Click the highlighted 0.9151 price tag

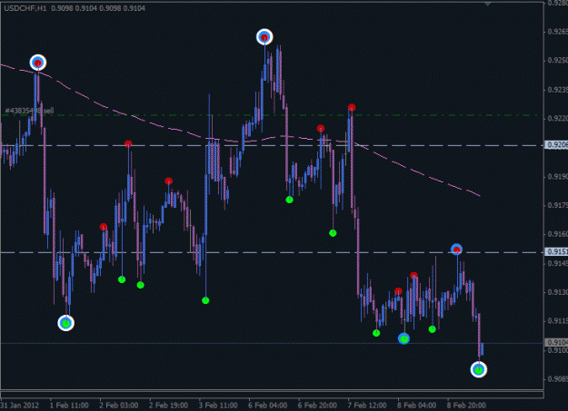coord(556,251)
